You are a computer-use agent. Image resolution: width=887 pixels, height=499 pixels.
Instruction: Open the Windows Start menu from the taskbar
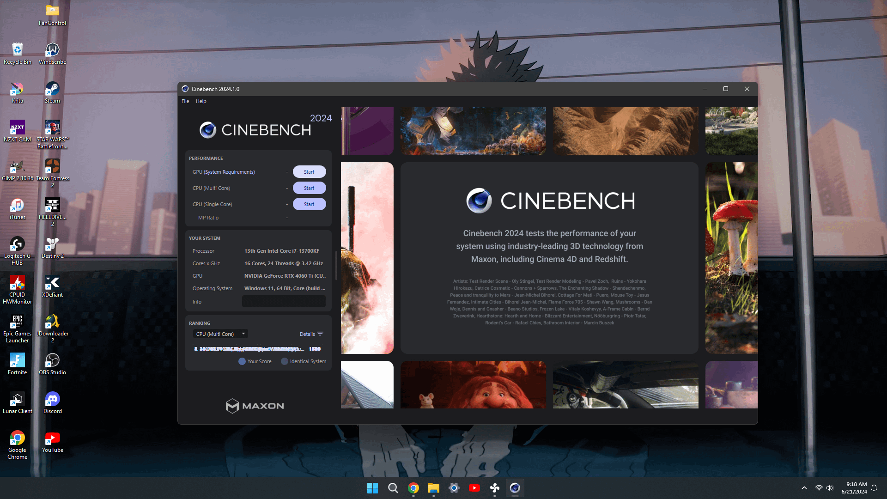(x=372, y=488)
